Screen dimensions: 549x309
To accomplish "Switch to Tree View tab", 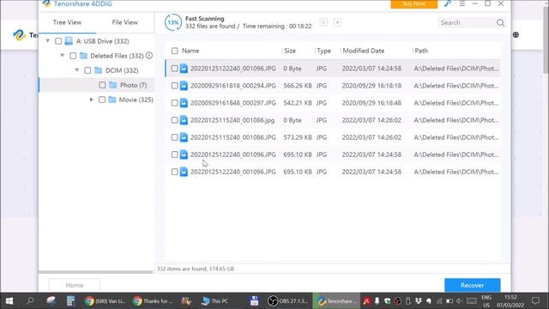I will click(x=67, y=22).
